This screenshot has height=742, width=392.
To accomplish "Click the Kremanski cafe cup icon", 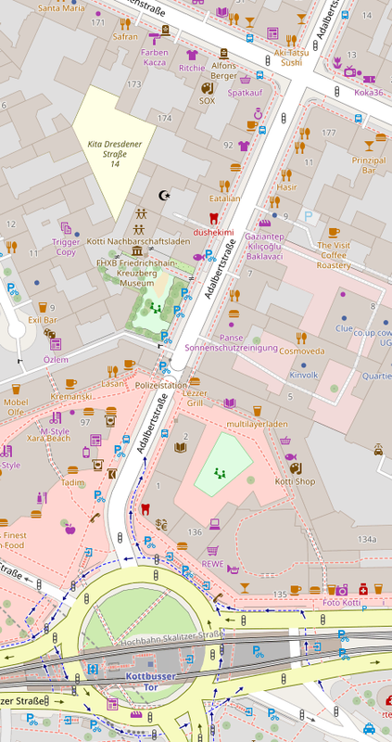I will point(71,384).
